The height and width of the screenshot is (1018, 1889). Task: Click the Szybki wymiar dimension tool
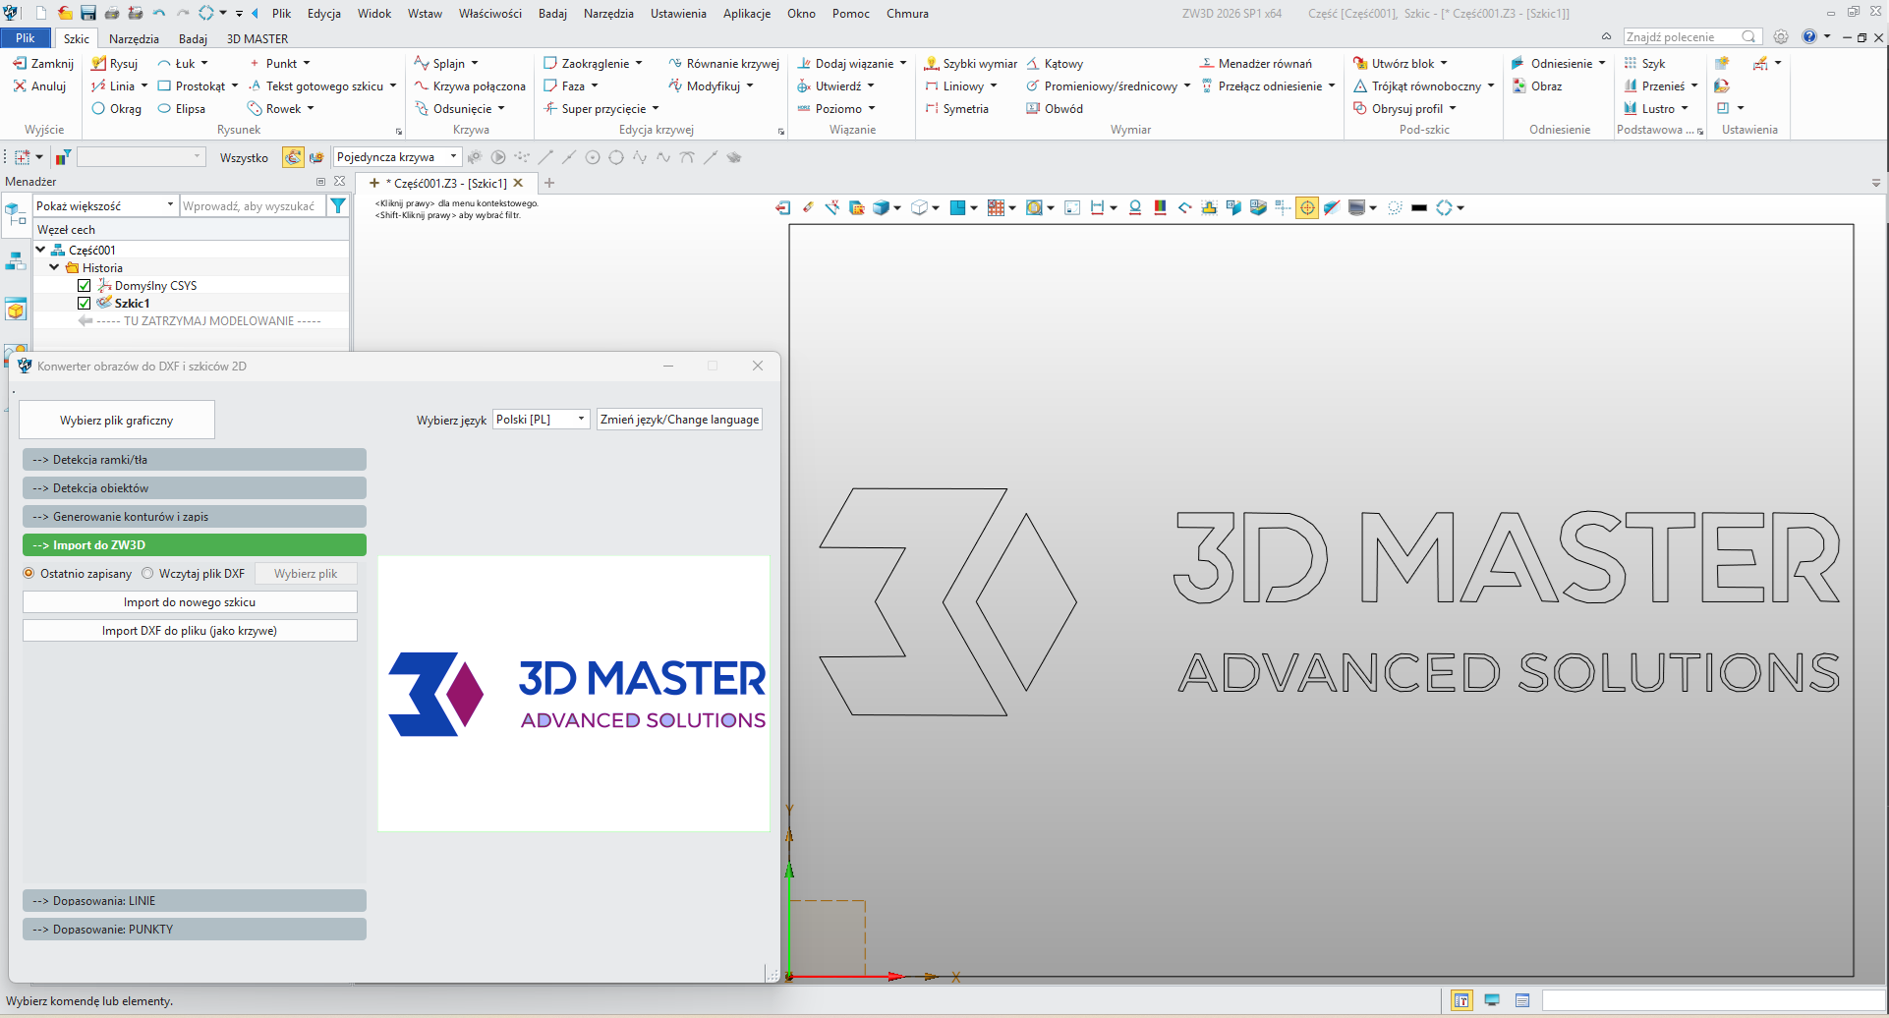(970, 64)
